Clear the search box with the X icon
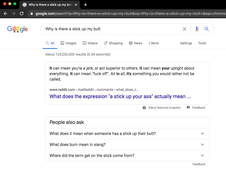Image resolution: width=226 pixels, height=169 pixels. point(184,29)
